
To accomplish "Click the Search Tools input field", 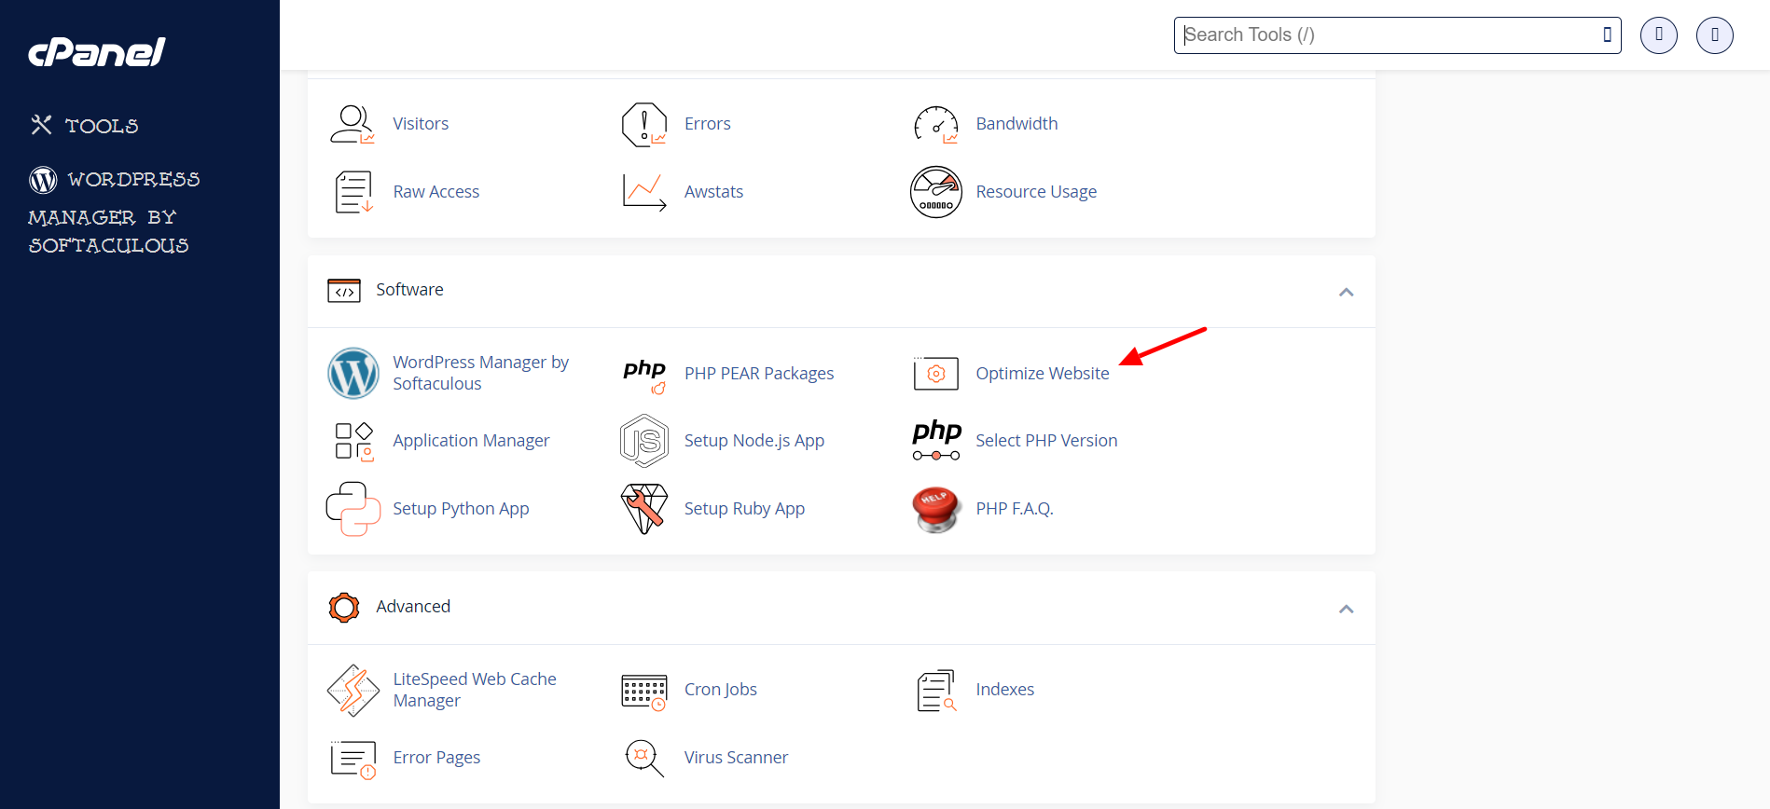I will [x=1397, y=35].
